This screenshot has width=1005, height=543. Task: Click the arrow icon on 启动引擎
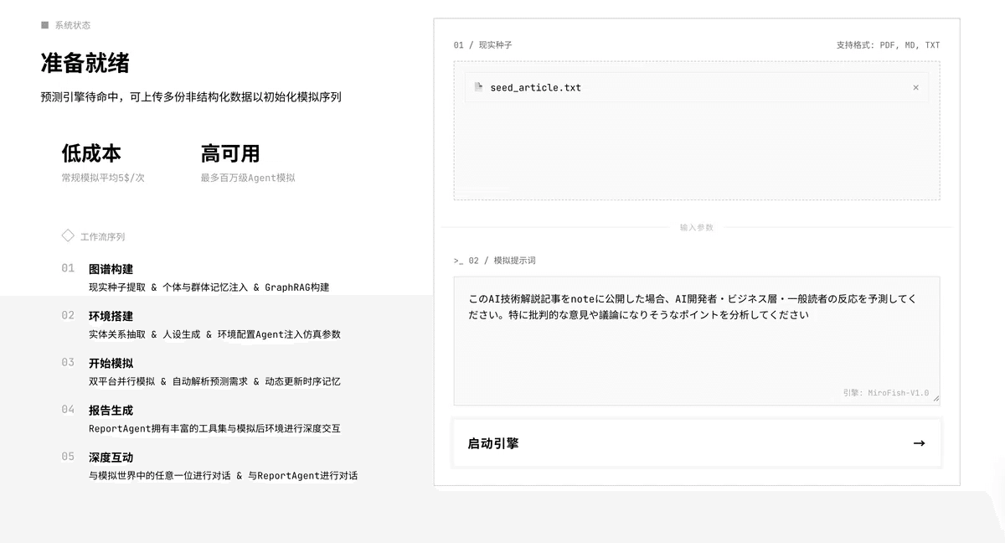point(919,443)
